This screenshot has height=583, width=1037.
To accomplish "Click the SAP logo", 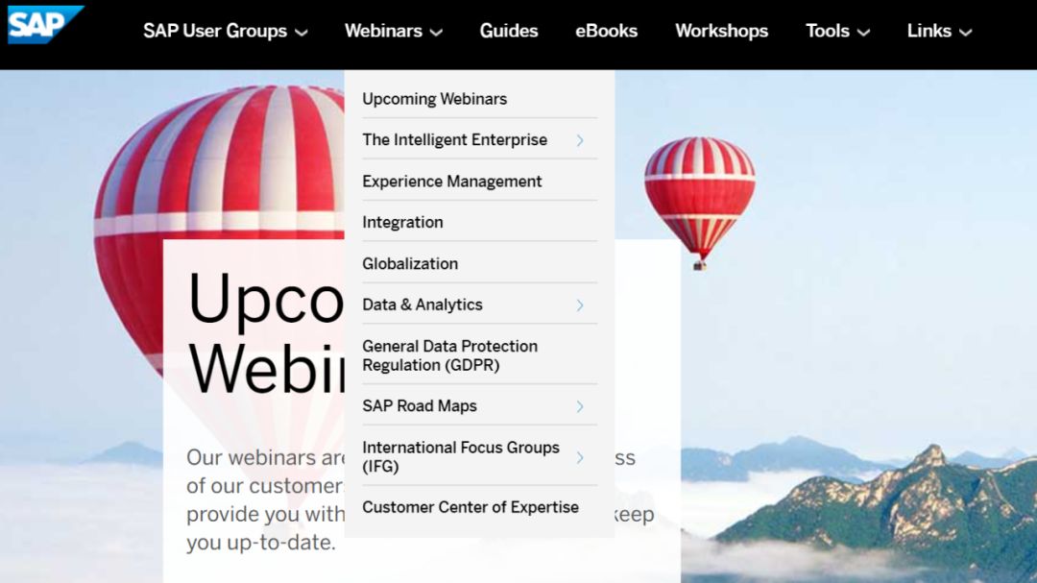I will [45, 24].
